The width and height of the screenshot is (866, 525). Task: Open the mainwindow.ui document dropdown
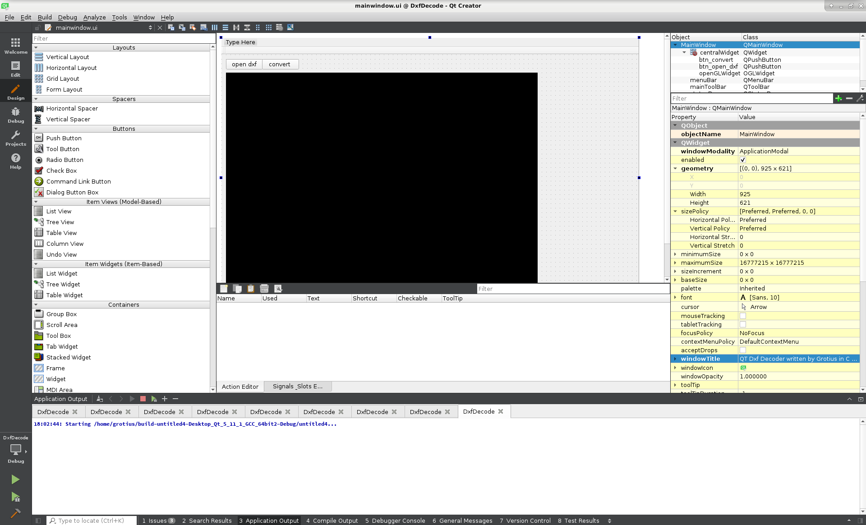click(x=150, y=28)
